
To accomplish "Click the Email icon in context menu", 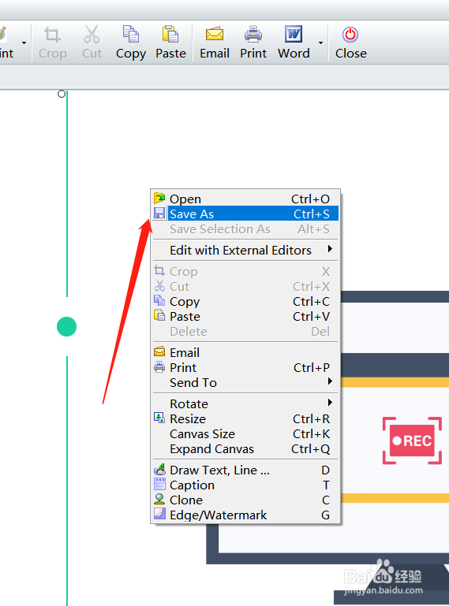I will pyautogui.click(x=159, y=351).
